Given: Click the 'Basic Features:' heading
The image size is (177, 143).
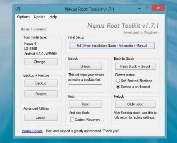Looking at the screenshot, I should [x=34, y=29].
